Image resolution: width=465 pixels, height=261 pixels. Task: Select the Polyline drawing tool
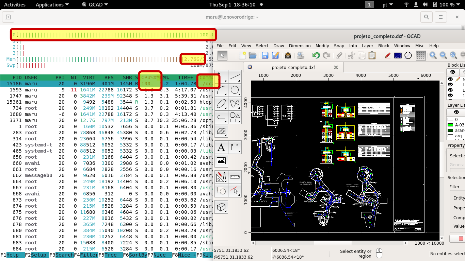tap(221, 117)
